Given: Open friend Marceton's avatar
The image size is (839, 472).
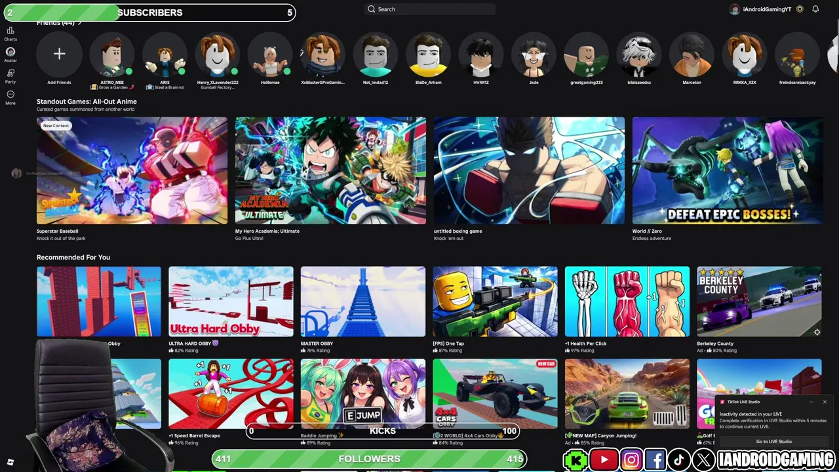Looking at the screenshot, I should pos(692,54).
